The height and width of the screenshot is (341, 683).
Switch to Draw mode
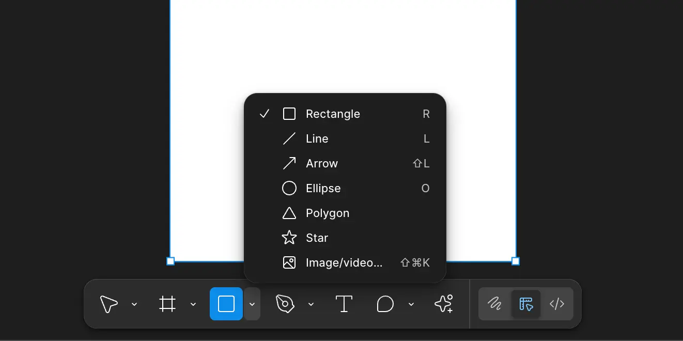point(494,304)
